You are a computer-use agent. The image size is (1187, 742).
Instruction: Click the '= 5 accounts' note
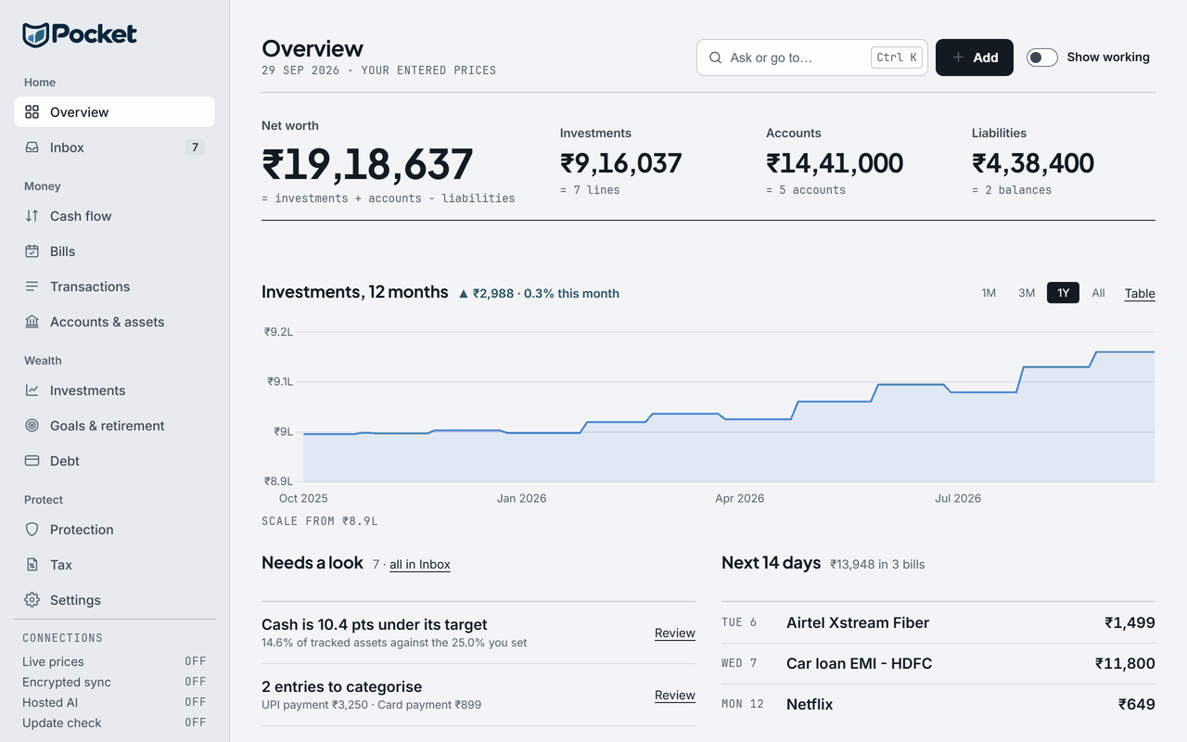coord(806,190)
